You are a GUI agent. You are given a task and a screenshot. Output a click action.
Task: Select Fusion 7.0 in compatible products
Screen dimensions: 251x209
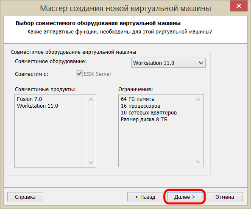(x=29, y=99)
